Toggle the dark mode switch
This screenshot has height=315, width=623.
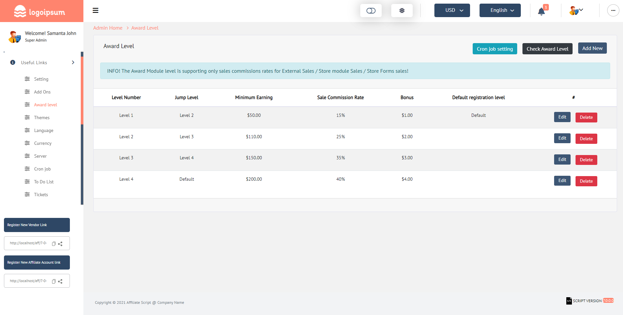pyautogui.click(x=371, y=10)
